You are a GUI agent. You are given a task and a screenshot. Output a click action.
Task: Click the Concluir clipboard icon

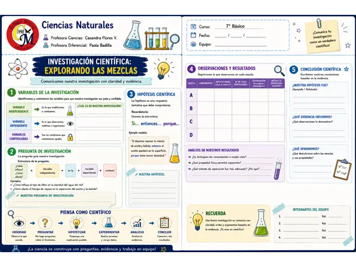coord(164,223)
